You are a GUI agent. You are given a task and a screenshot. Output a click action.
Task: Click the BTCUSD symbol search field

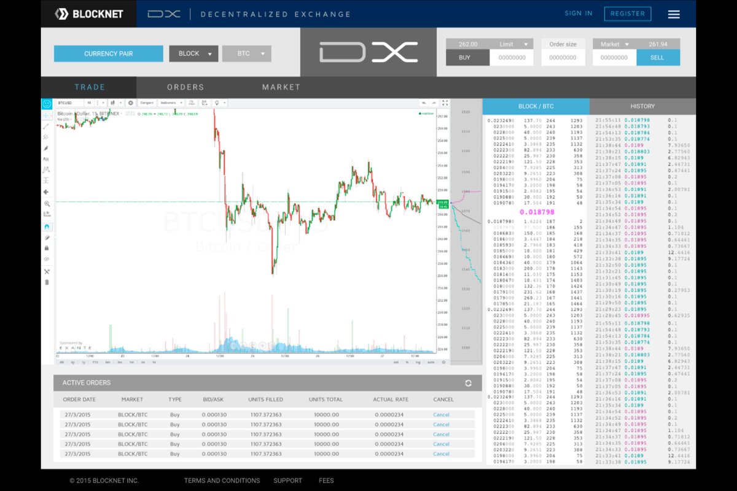point(69,103)
